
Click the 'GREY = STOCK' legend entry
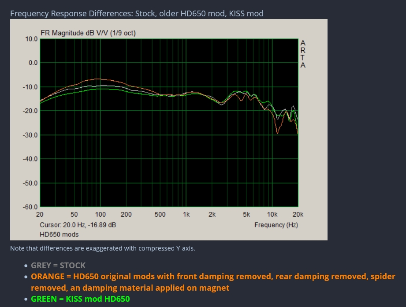[58, 265]
